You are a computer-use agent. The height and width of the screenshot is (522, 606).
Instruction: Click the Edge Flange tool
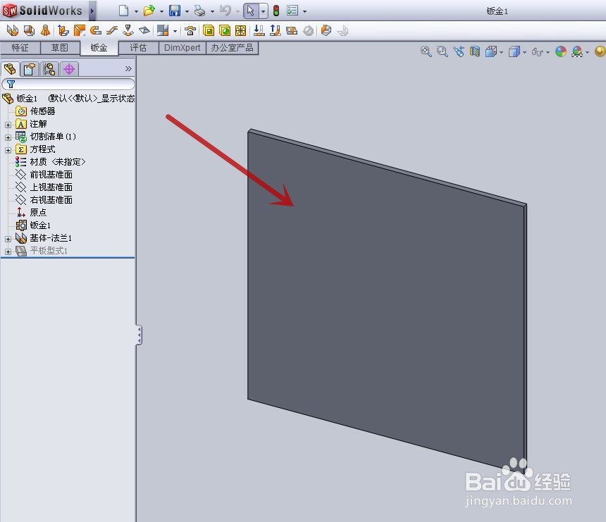(x=63, y=30)
